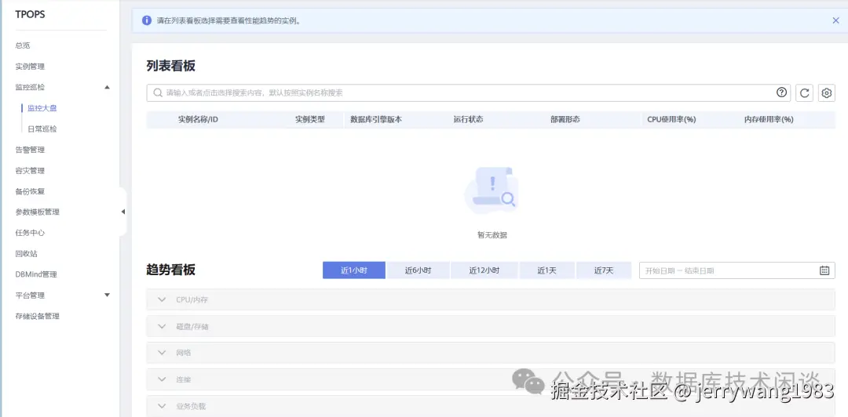Viewport: 848px width, 417px height.
Task: Collapse the sidebar with the arrow handle
Action: [x=122, y=212]
